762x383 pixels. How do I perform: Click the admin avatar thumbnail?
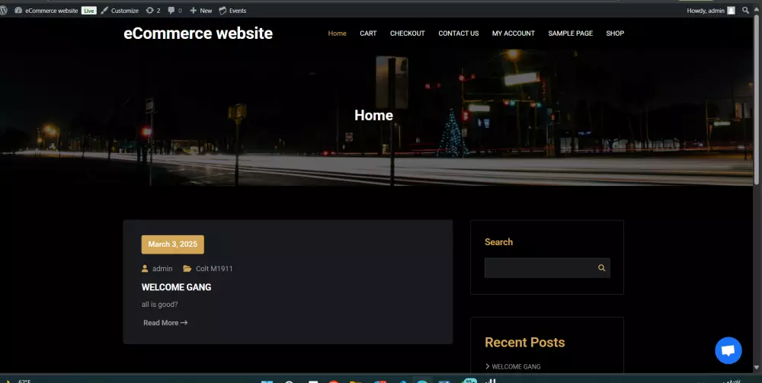point(731,11)
